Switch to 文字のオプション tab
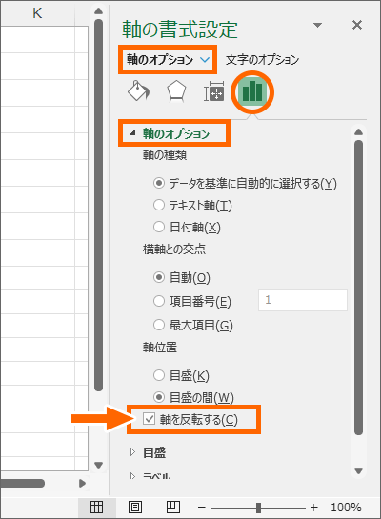381x519 pixels. tap(262, 60)
